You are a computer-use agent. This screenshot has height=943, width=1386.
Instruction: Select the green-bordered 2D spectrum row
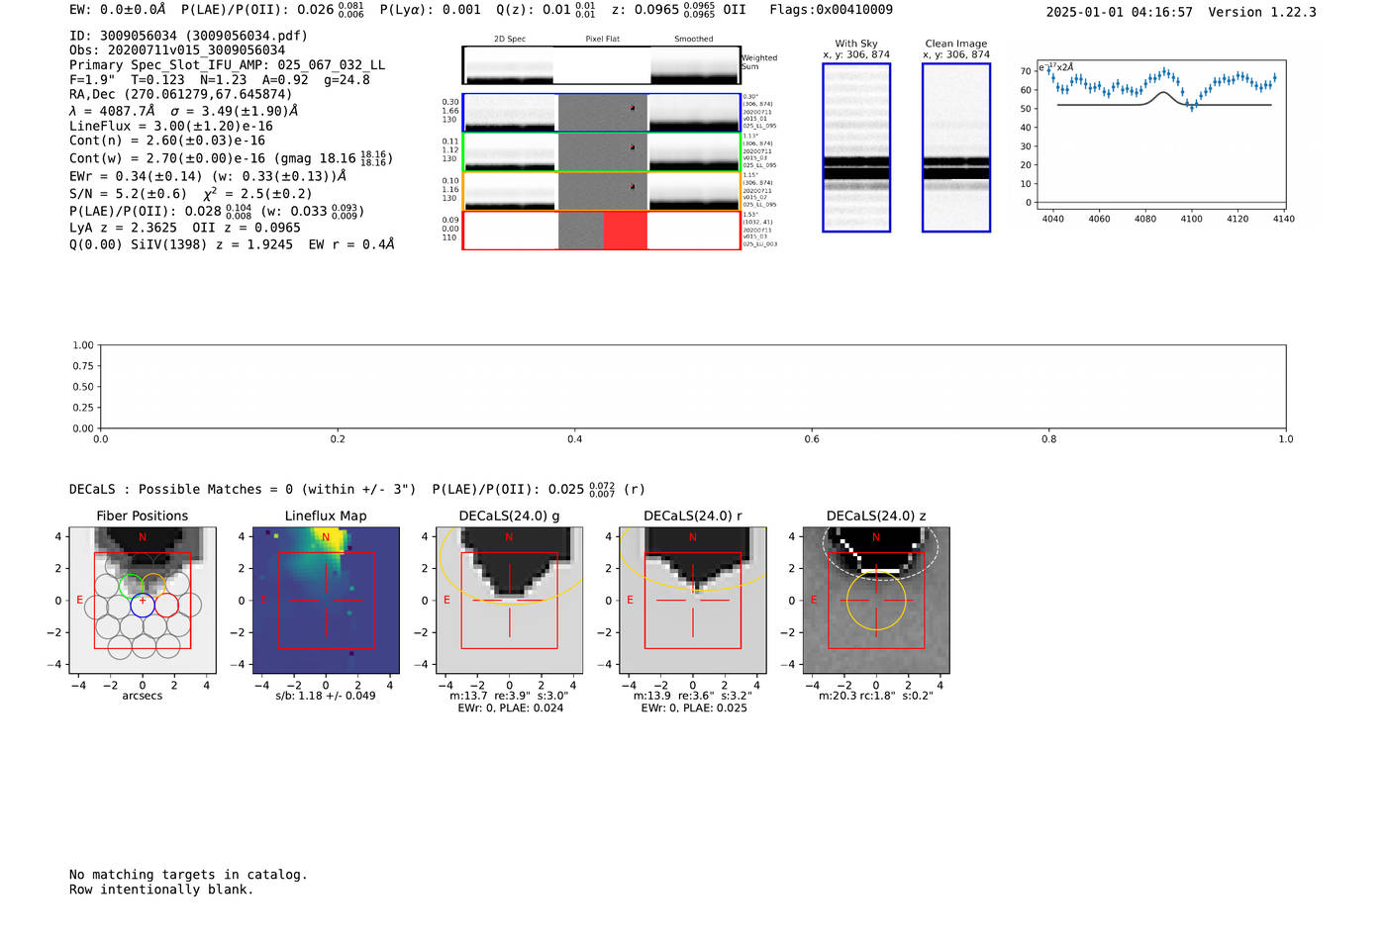tap(601, 152)
